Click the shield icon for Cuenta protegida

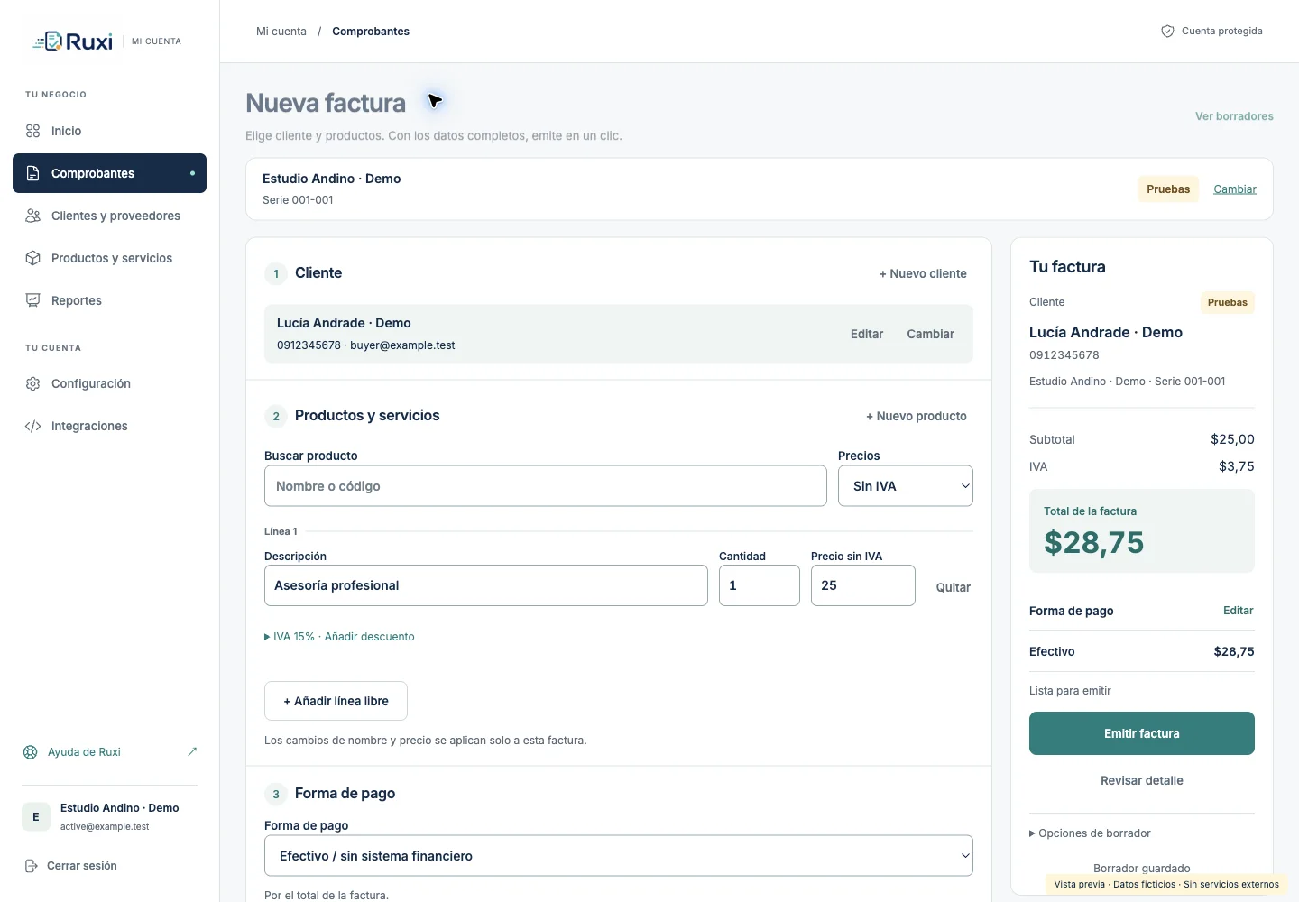point(1167,31)
